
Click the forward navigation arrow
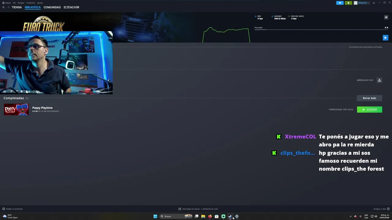tap(8, 7)
